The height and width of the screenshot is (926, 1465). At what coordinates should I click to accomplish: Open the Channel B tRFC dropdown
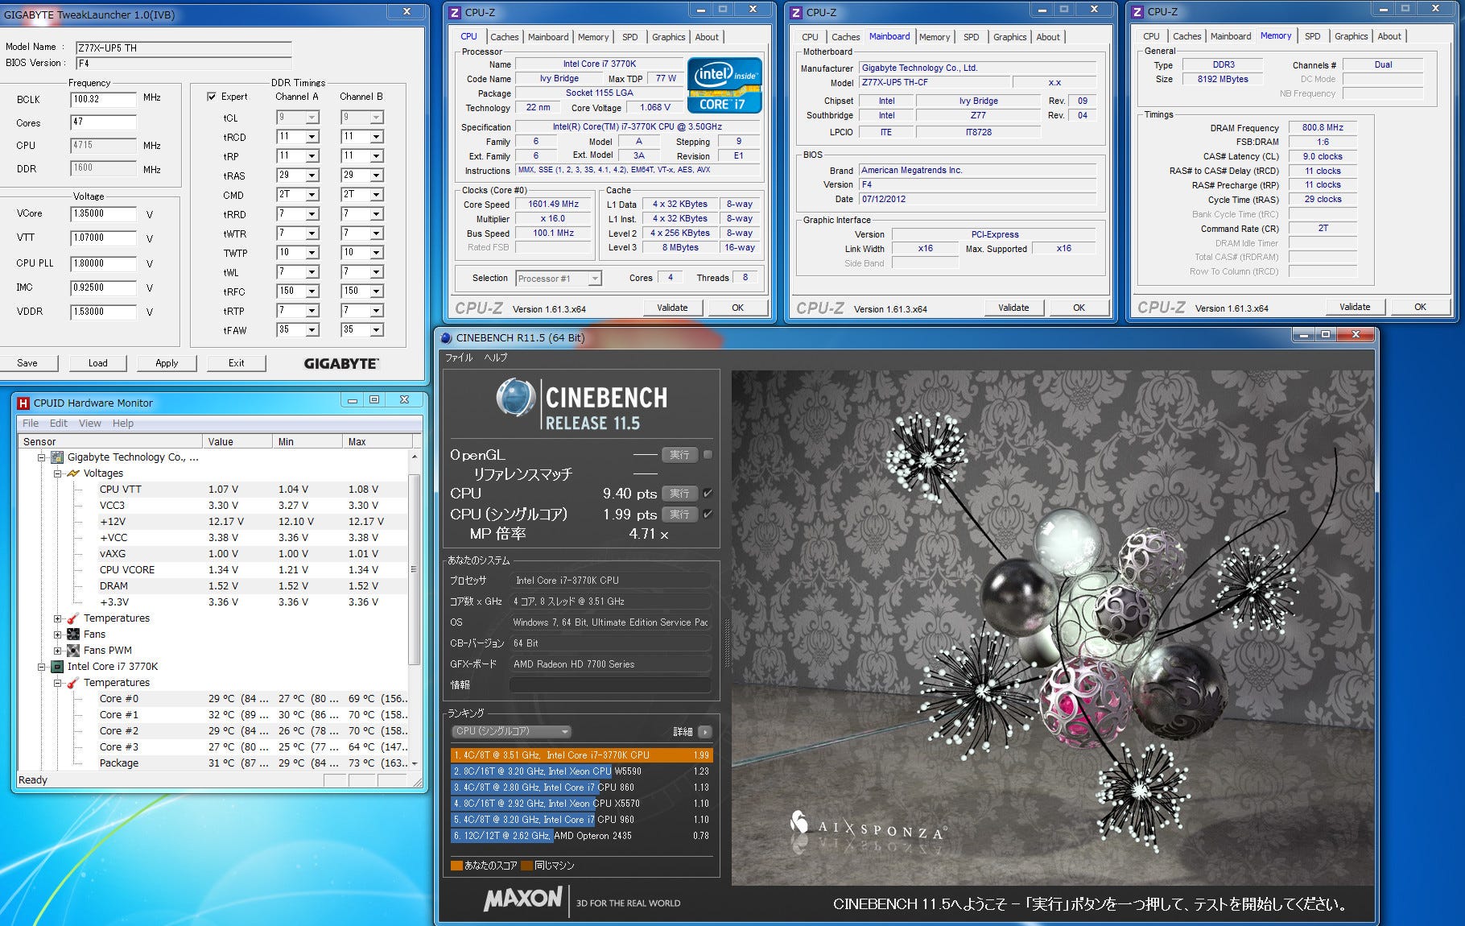tap(376, 291)
